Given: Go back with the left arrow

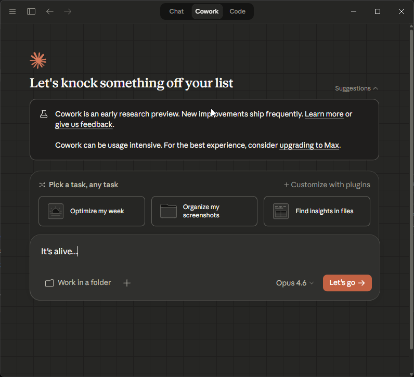Looking at the screenshot, I should click(50, 11).
